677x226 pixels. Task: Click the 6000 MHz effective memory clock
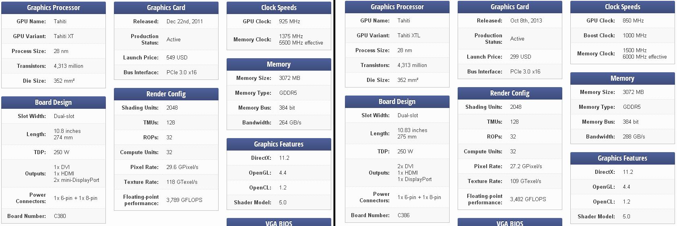click(x=644, y=57)
